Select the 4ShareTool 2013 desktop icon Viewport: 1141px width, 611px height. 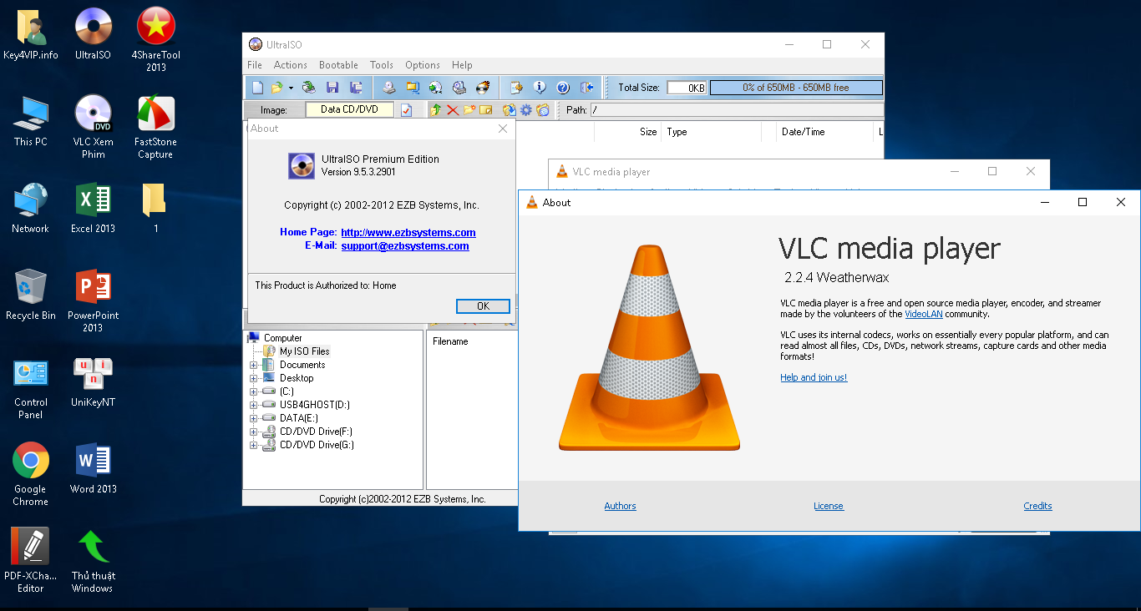tap(156, 39)
